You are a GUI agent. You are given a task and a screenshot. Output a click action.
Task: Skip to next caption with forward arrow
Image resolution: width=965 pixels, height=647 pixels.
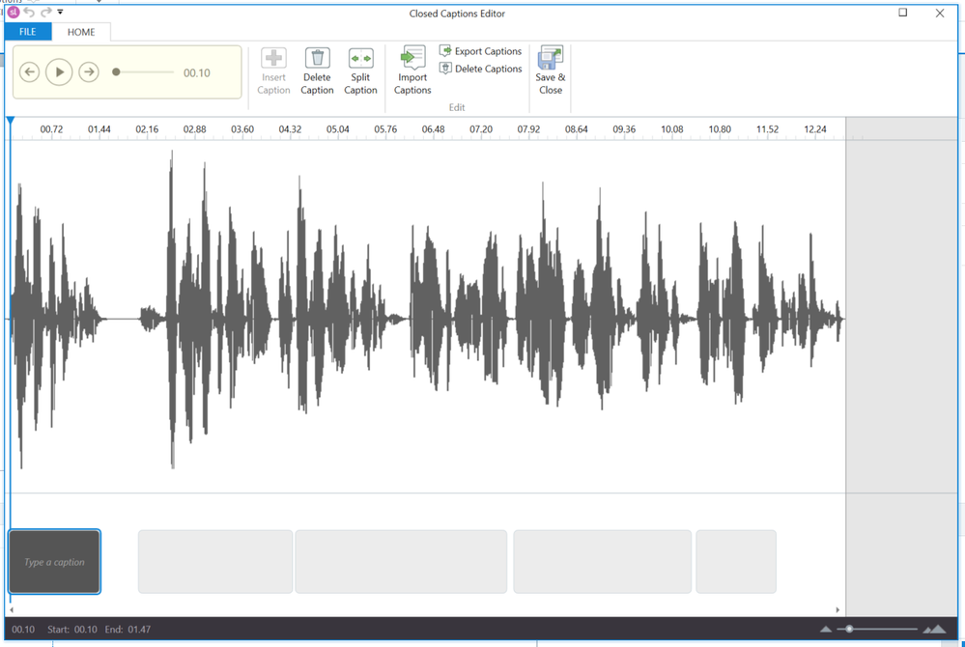coord(89,72)
